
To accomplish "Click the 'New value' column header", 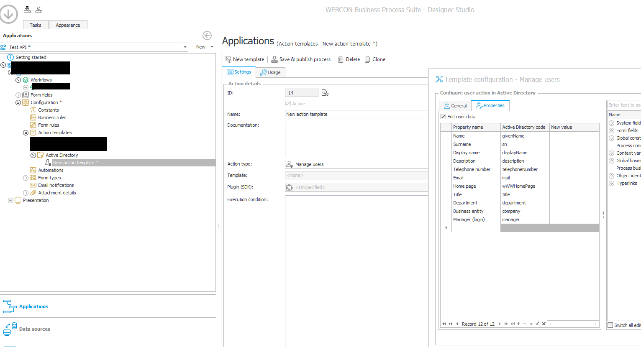I will 574,127.
